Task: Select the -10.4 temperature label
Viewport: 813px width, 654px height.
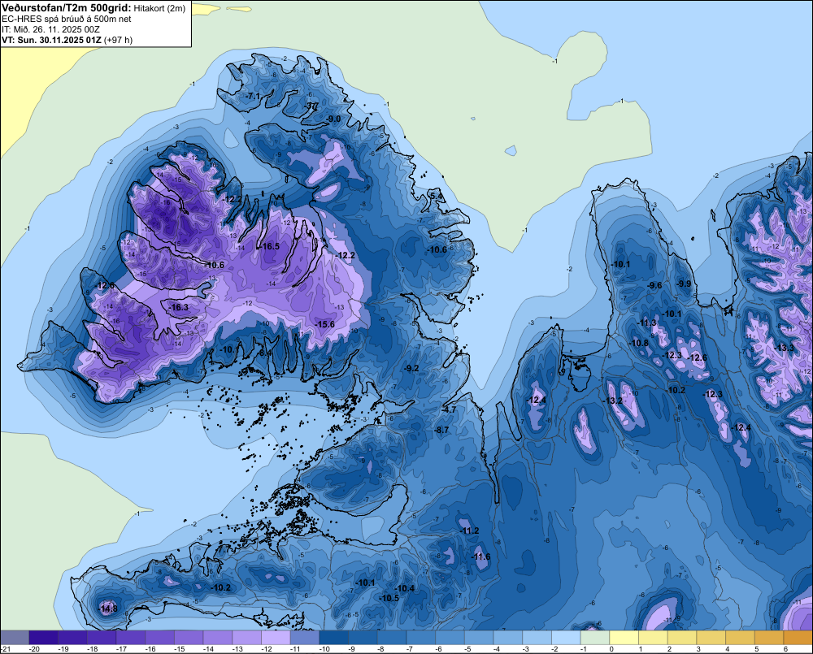Action: [x=405, y=588]
